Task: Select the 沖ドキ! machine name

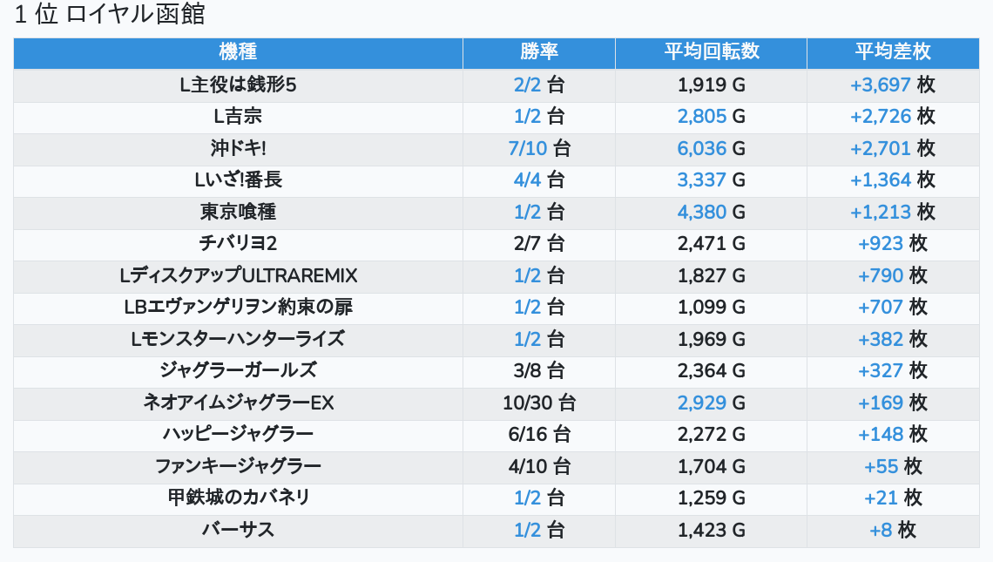Action: coord(238,149)
